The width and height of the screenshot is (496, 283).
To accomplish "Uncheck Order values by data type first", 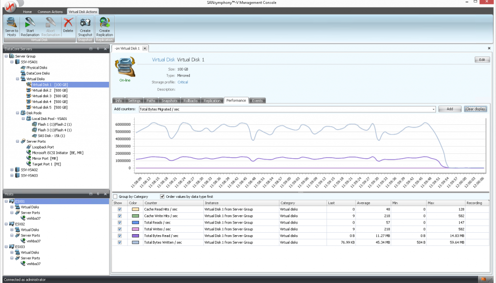I will click(162, 196).
